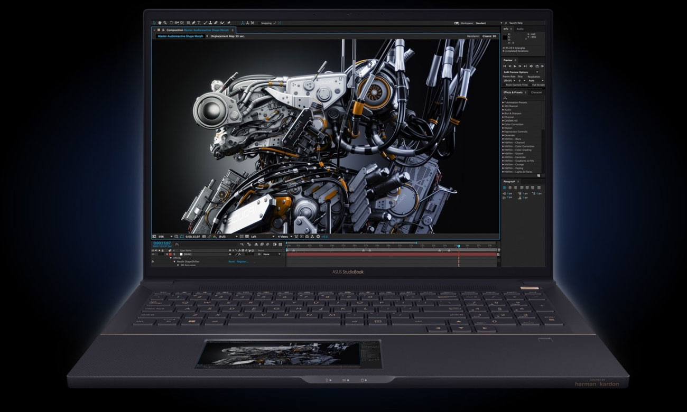Image resolution: width=687 pixels, height=412 pixels.
Task: Open the Skip value dropdown
Action: (521, 80)
